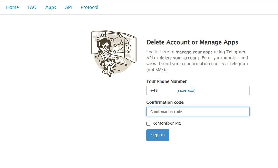This screenshot has width=278, height=168.
Task: Click the (incorrect?) phone number link
Action: point(186,90)
